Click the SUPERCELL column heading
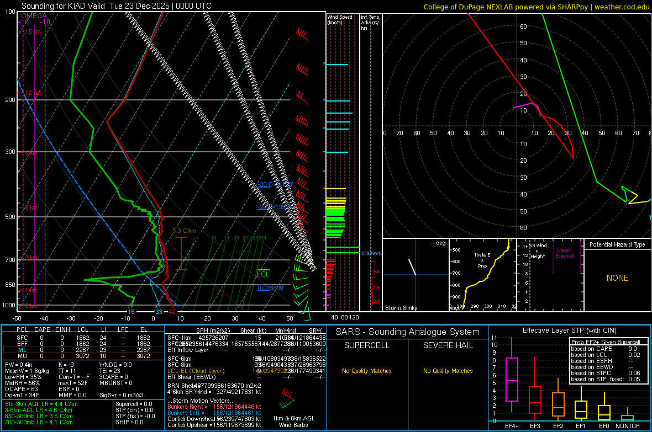Image resolution: width=652 pixels, height=432 pixels. 367,345
